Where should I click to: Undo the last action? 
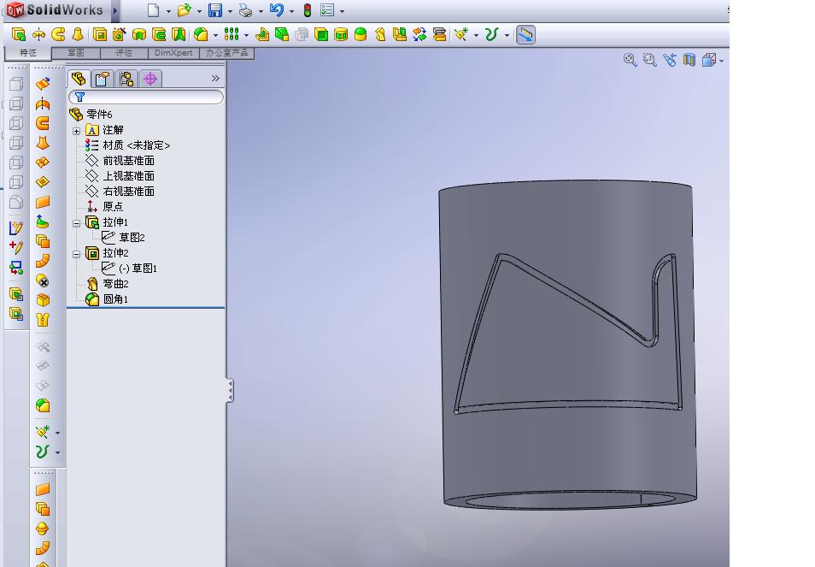pyautogui.click(x=277, y=10)
